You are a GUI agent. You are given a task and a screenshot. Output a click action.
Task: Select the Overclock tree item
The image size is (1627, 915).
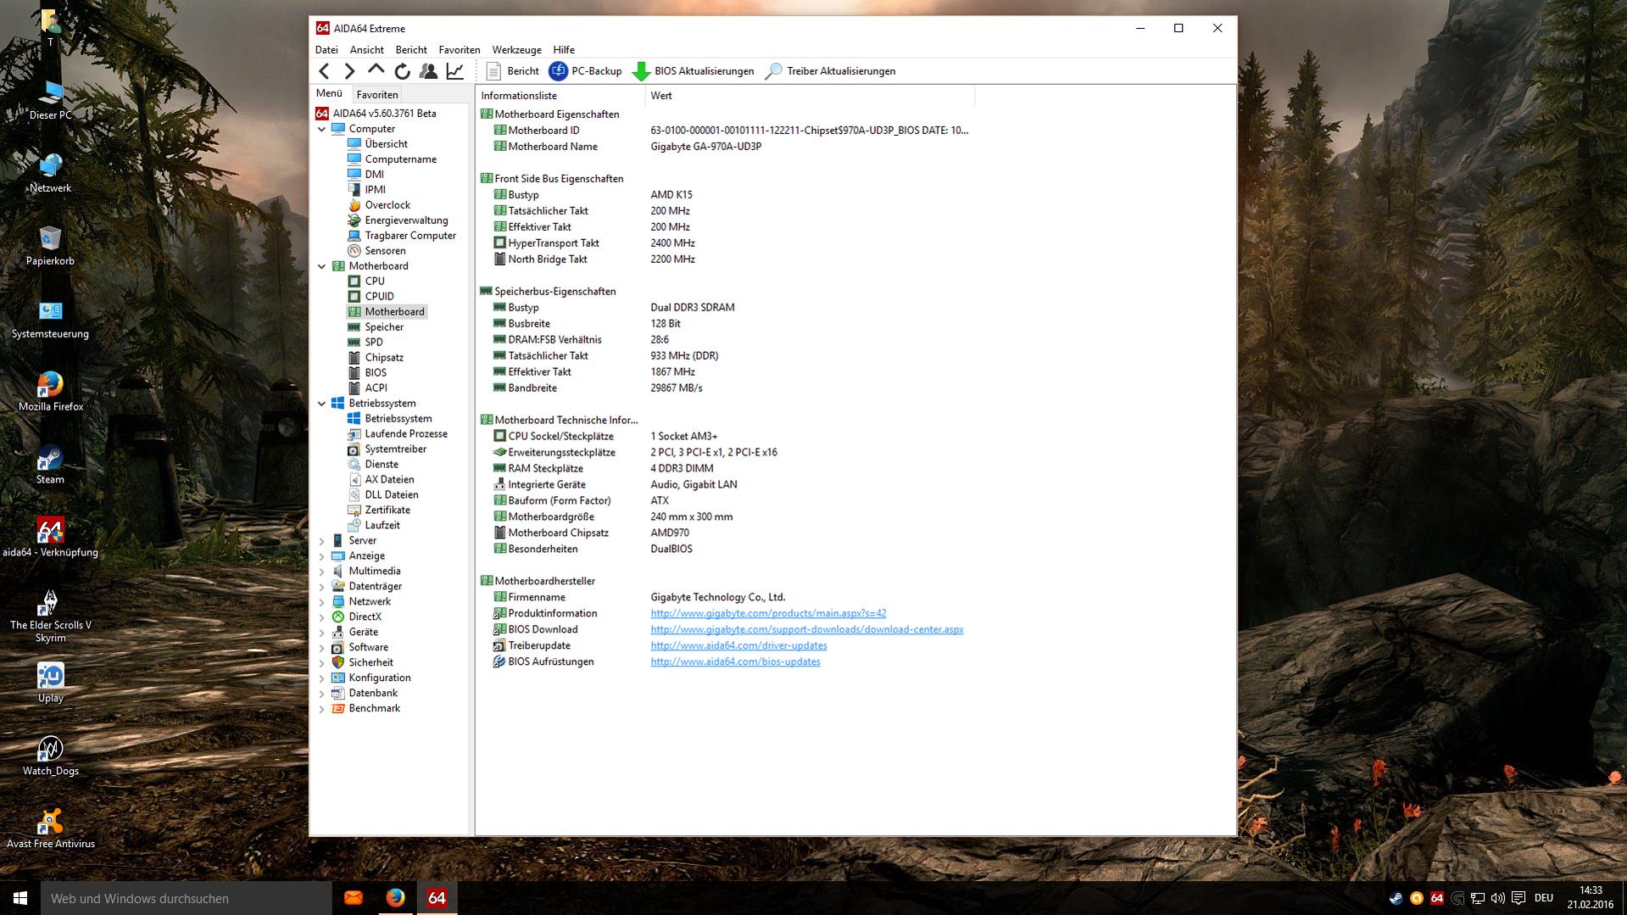[387, 205]
